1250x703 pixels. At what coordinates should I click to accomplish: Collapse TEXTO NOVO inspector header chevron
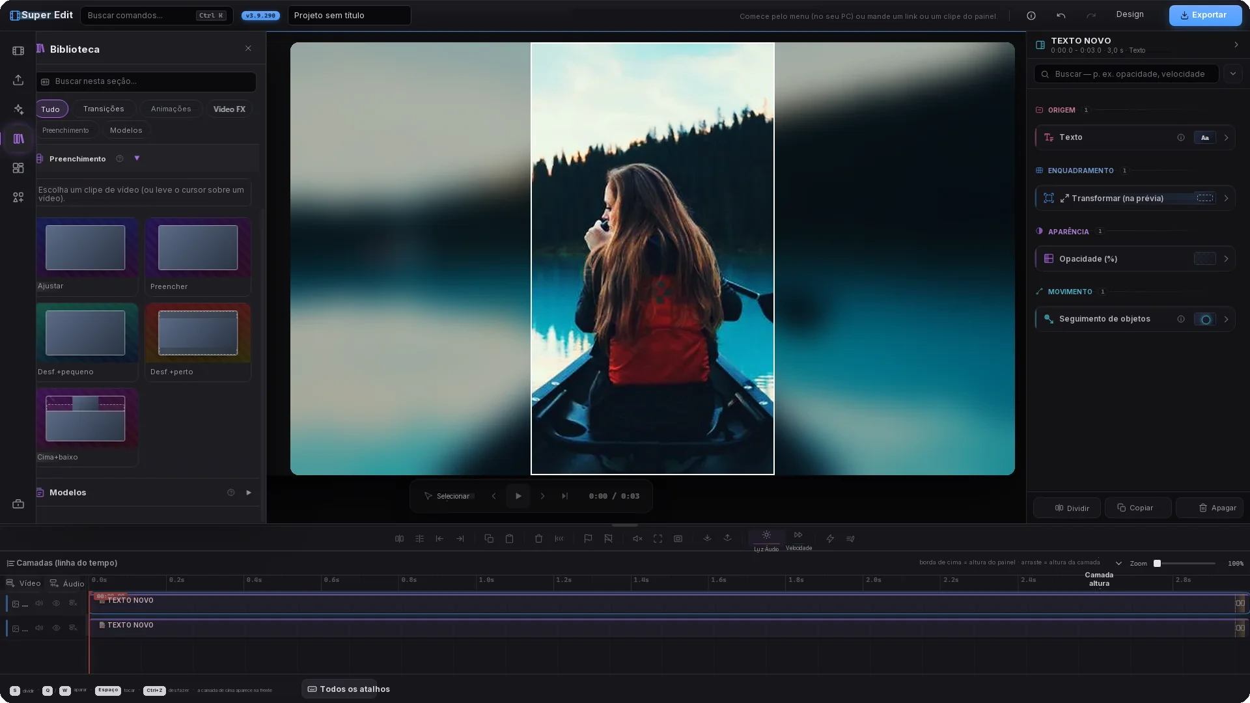click(1236, 45)
